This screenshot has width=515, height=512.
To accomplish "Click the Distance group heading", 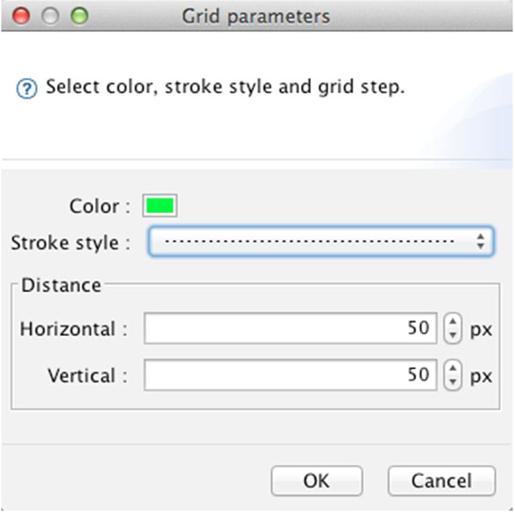I will coord(61,285).
